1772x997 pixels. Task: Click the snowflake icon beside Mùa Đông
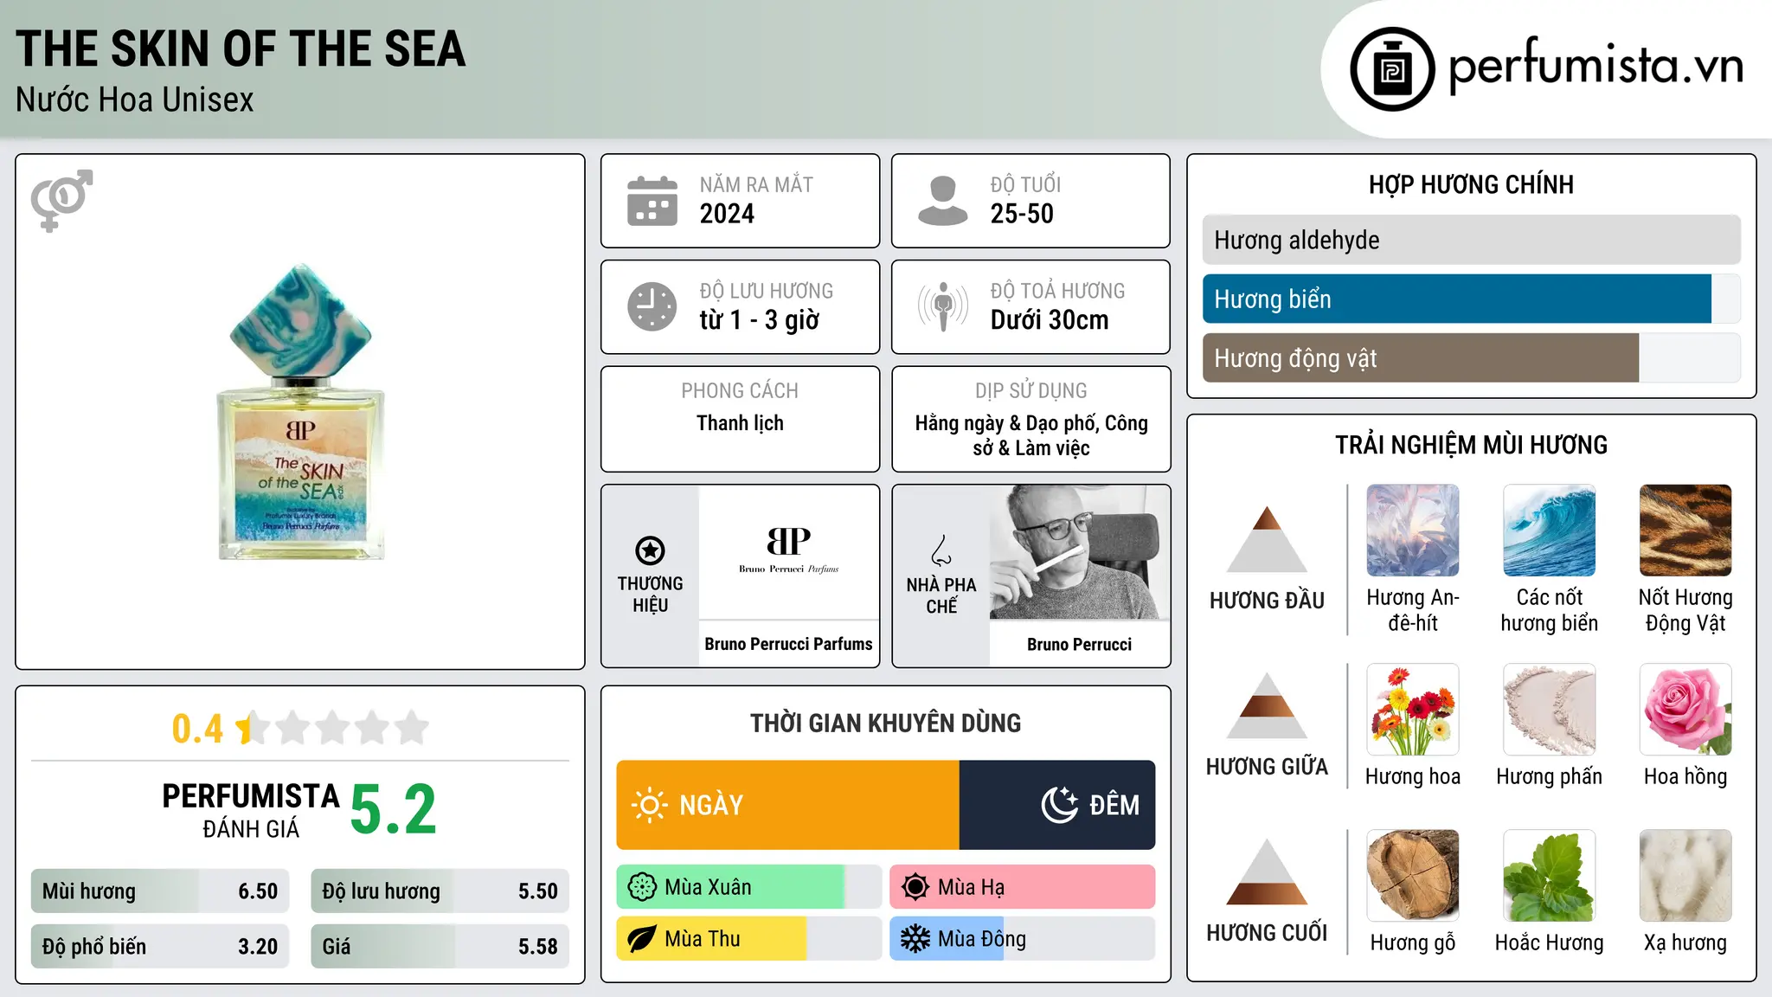coord(915,939)
